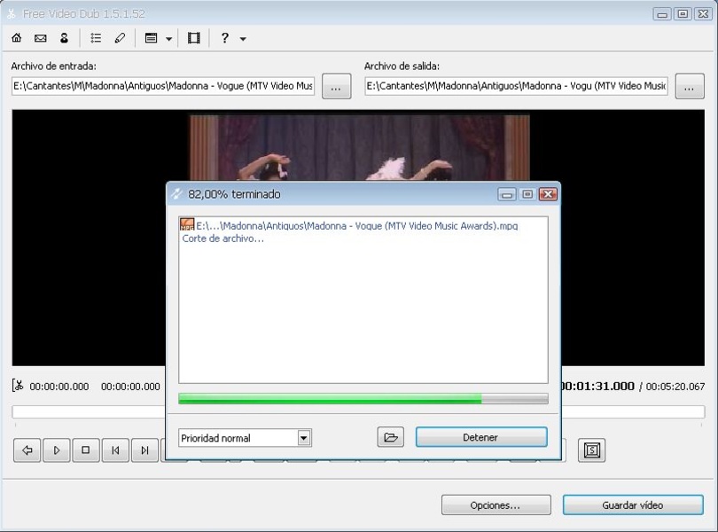Click the Guardar vídeo button
The image size is (718, 532).
(632, 505)
